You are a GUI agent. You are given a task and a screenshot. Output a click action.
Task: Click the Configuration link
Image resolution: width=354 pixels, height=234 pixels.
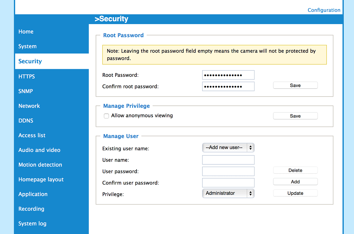coord(324,10)
